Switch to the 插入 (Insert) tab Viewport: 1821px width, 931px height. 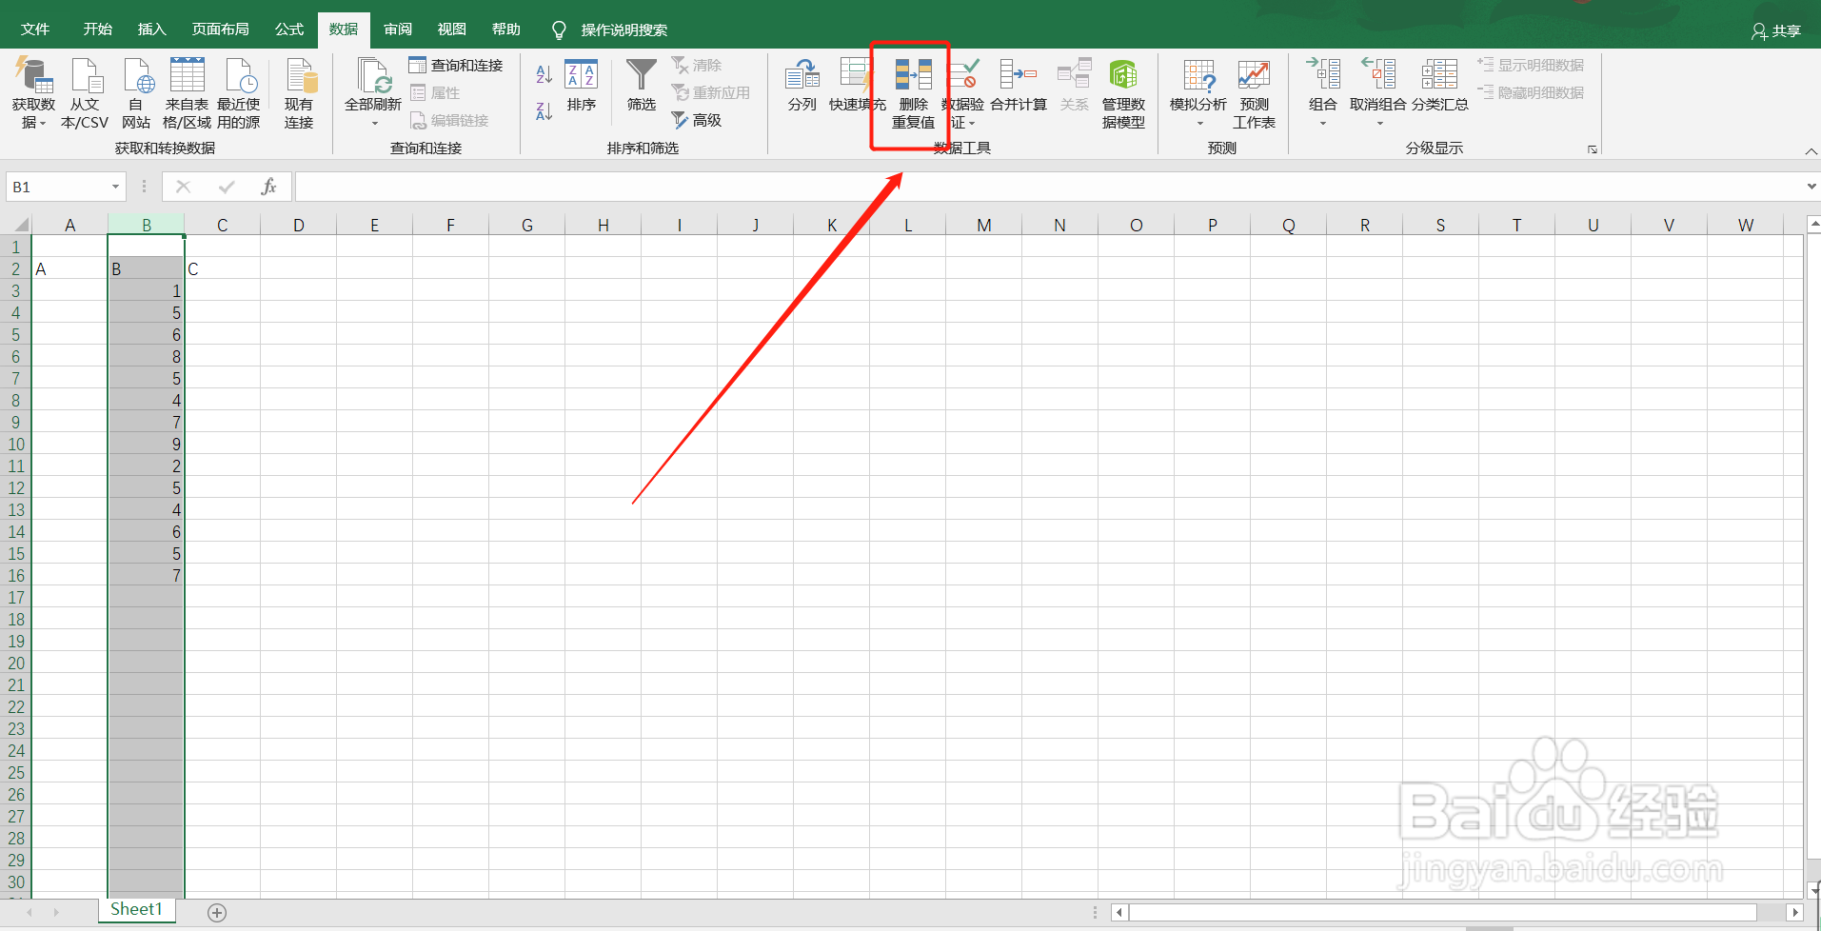151,30
